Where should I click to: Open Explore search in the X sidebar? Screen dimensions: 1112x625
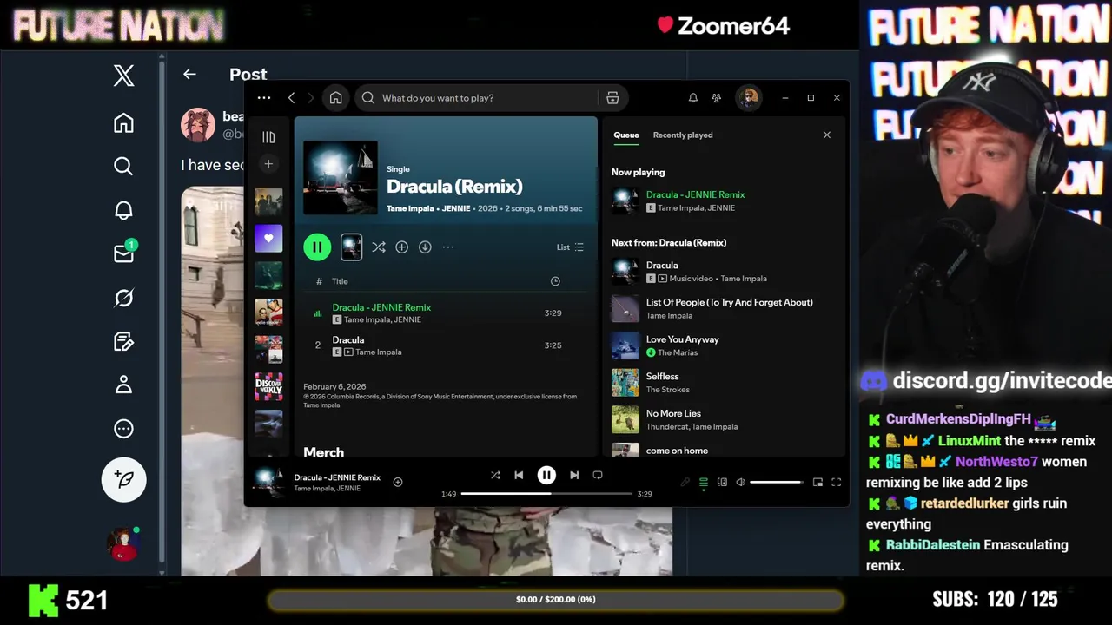coord(123,166)
